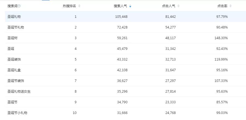Screen dimensions: 246x120
Task: Open the 圣诞节礼物 search term
Action: (x=16, y=27)
